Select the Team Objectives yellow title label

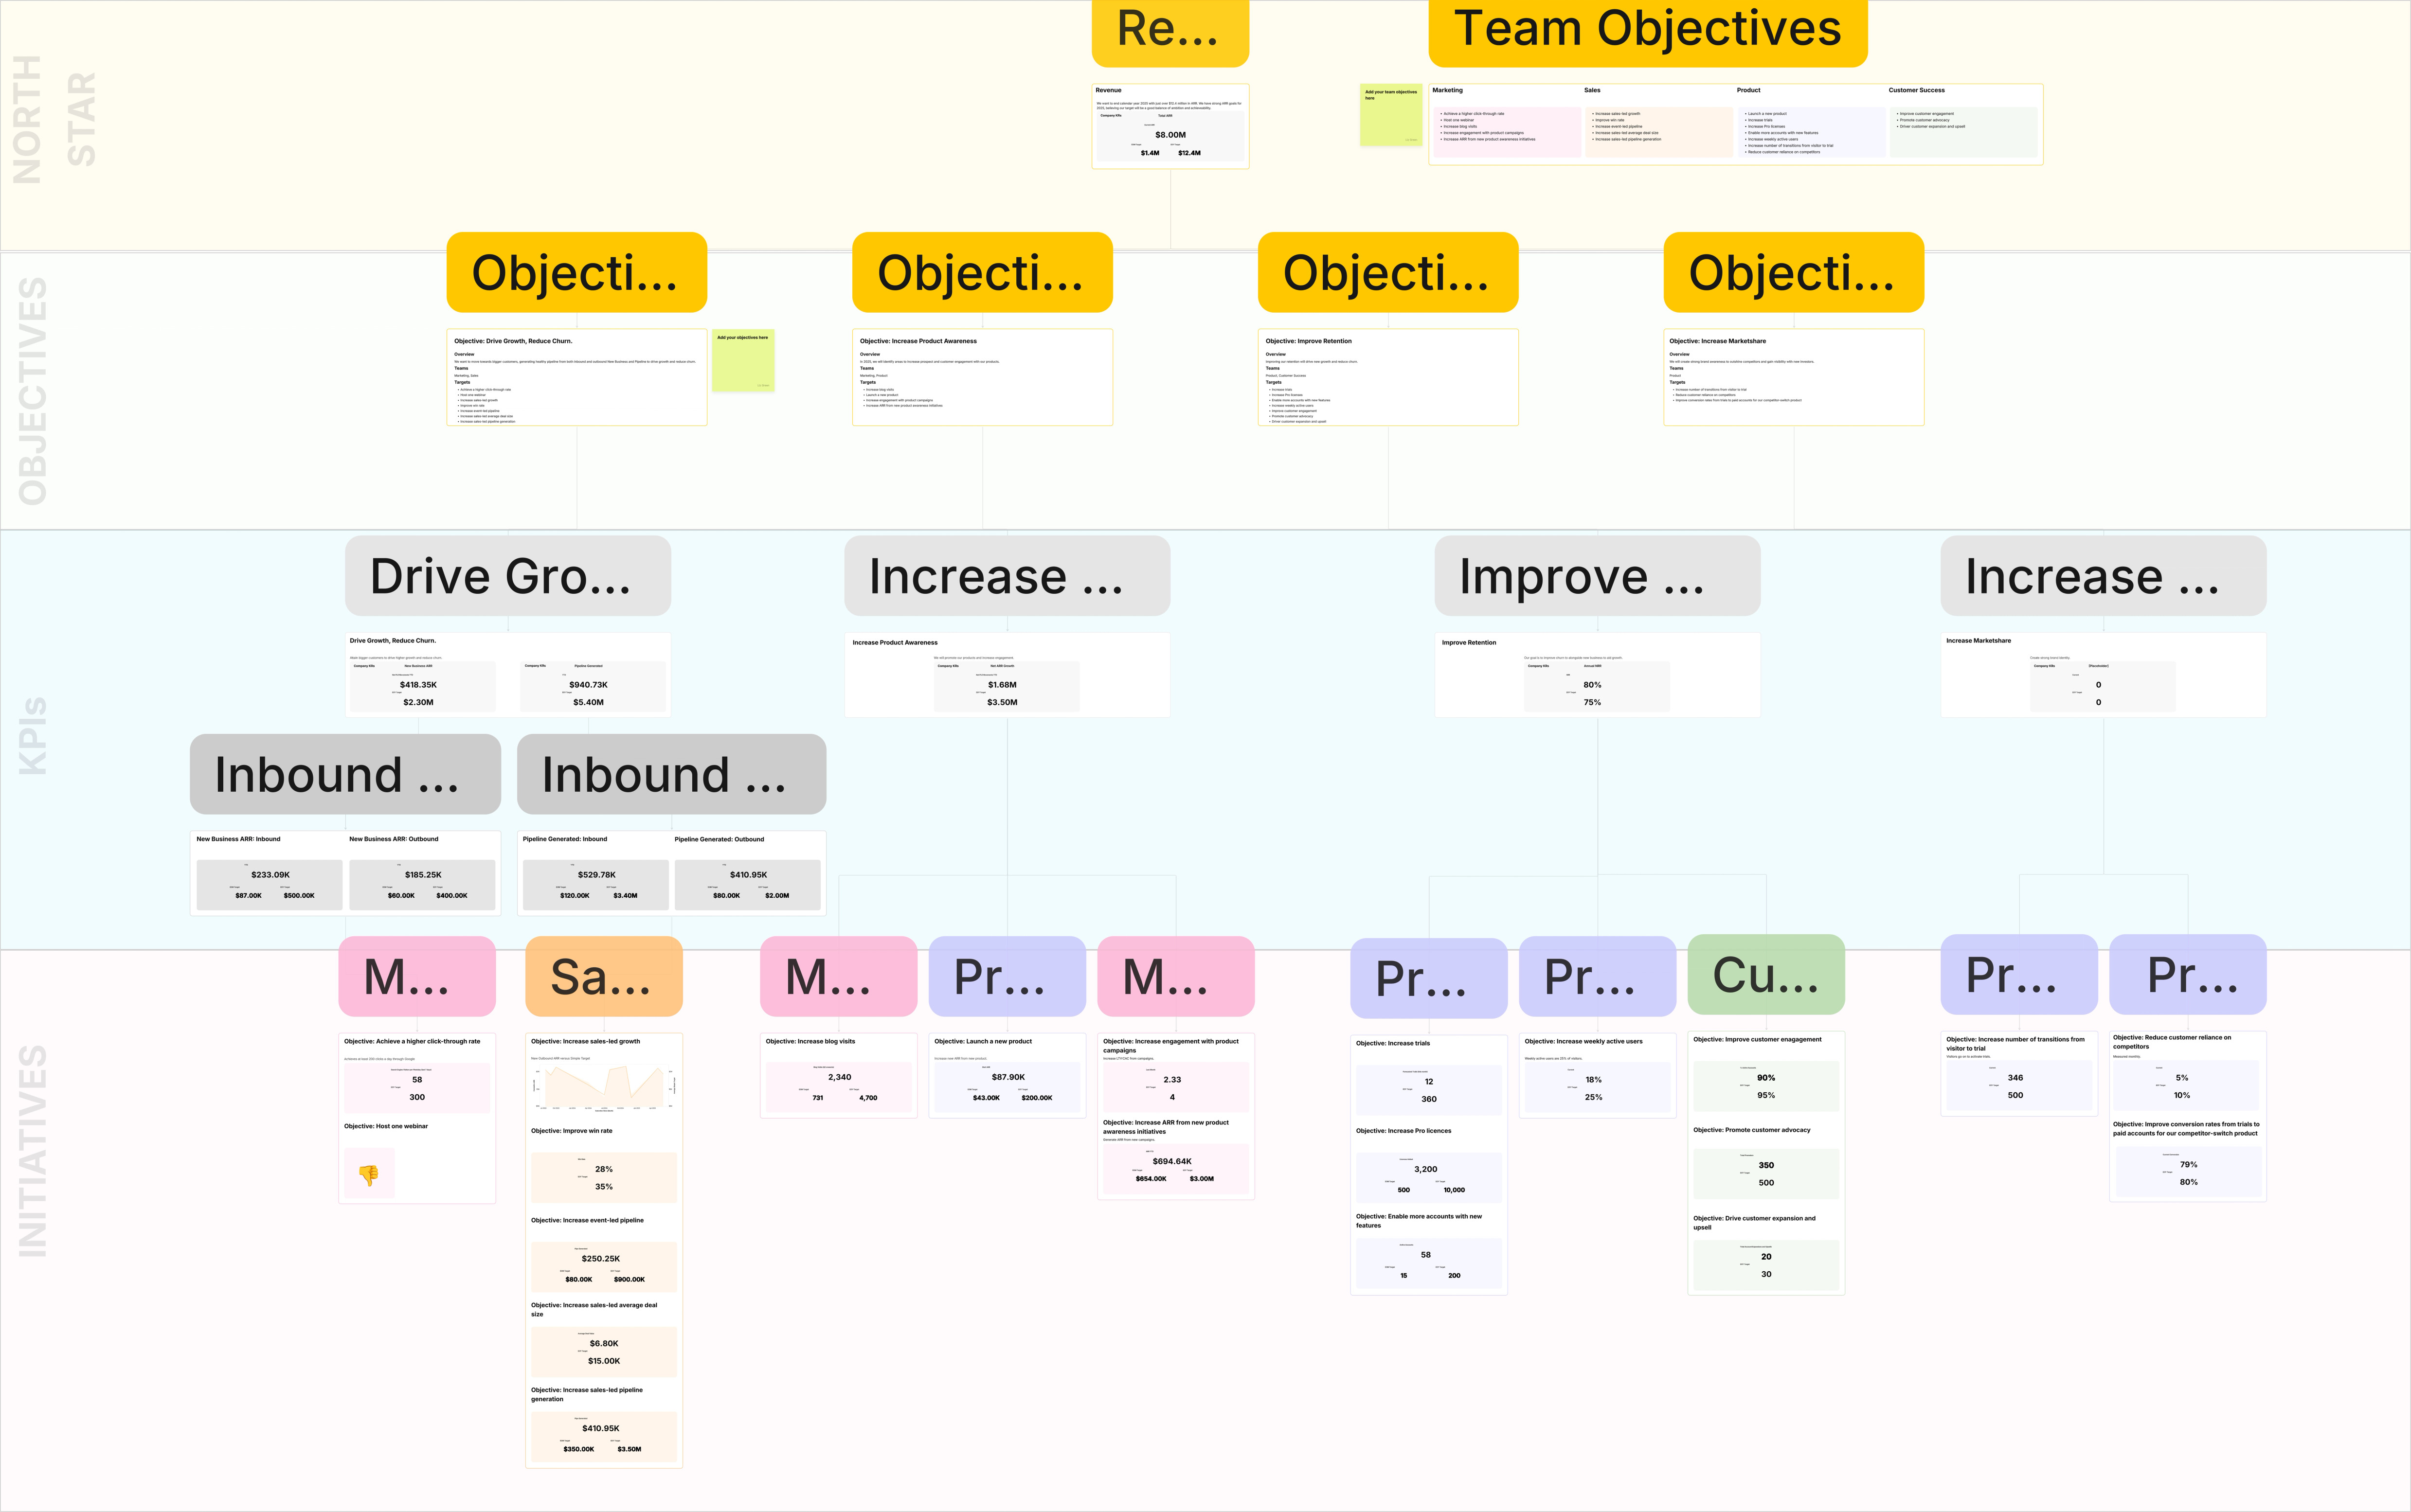1647,30
